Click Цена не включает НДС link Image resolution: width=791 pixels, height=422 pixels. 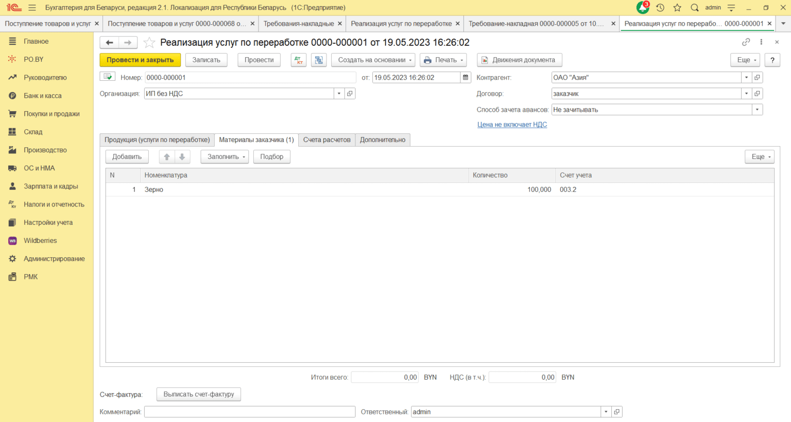pyautogui.click(x=512, y=125)
